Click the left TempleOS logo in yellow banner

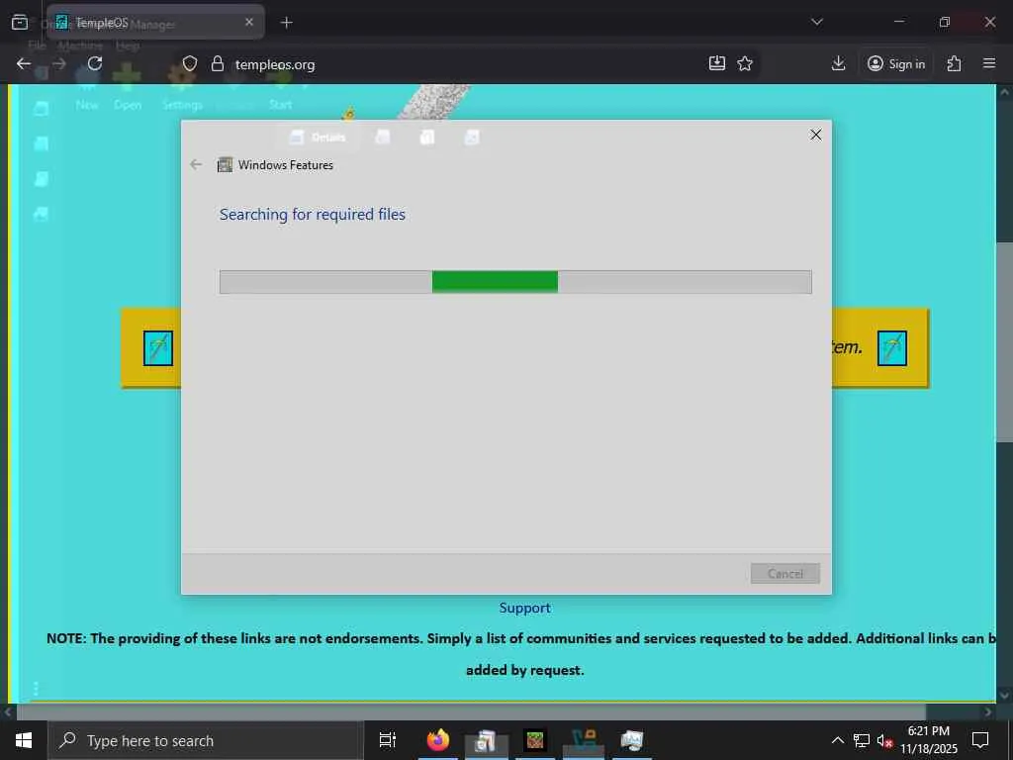coord(158,348)
